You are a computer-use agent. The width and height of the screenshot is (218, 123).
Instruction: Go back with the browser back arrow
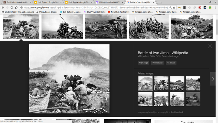pos(3,8)
